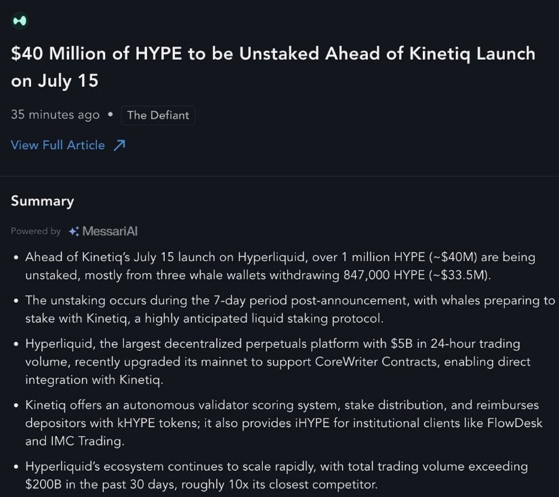559x497 pixels.
Task: Click the last summary bullet point marker
Action: (x=16, y=467)
